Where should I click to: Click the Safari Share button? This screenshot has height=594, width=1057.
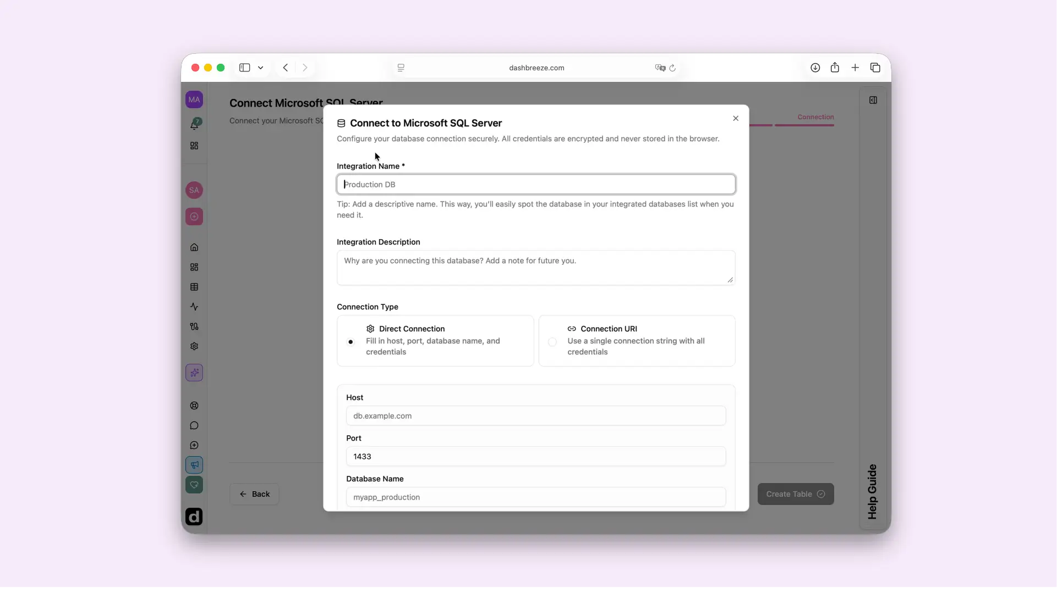point(835,67)
